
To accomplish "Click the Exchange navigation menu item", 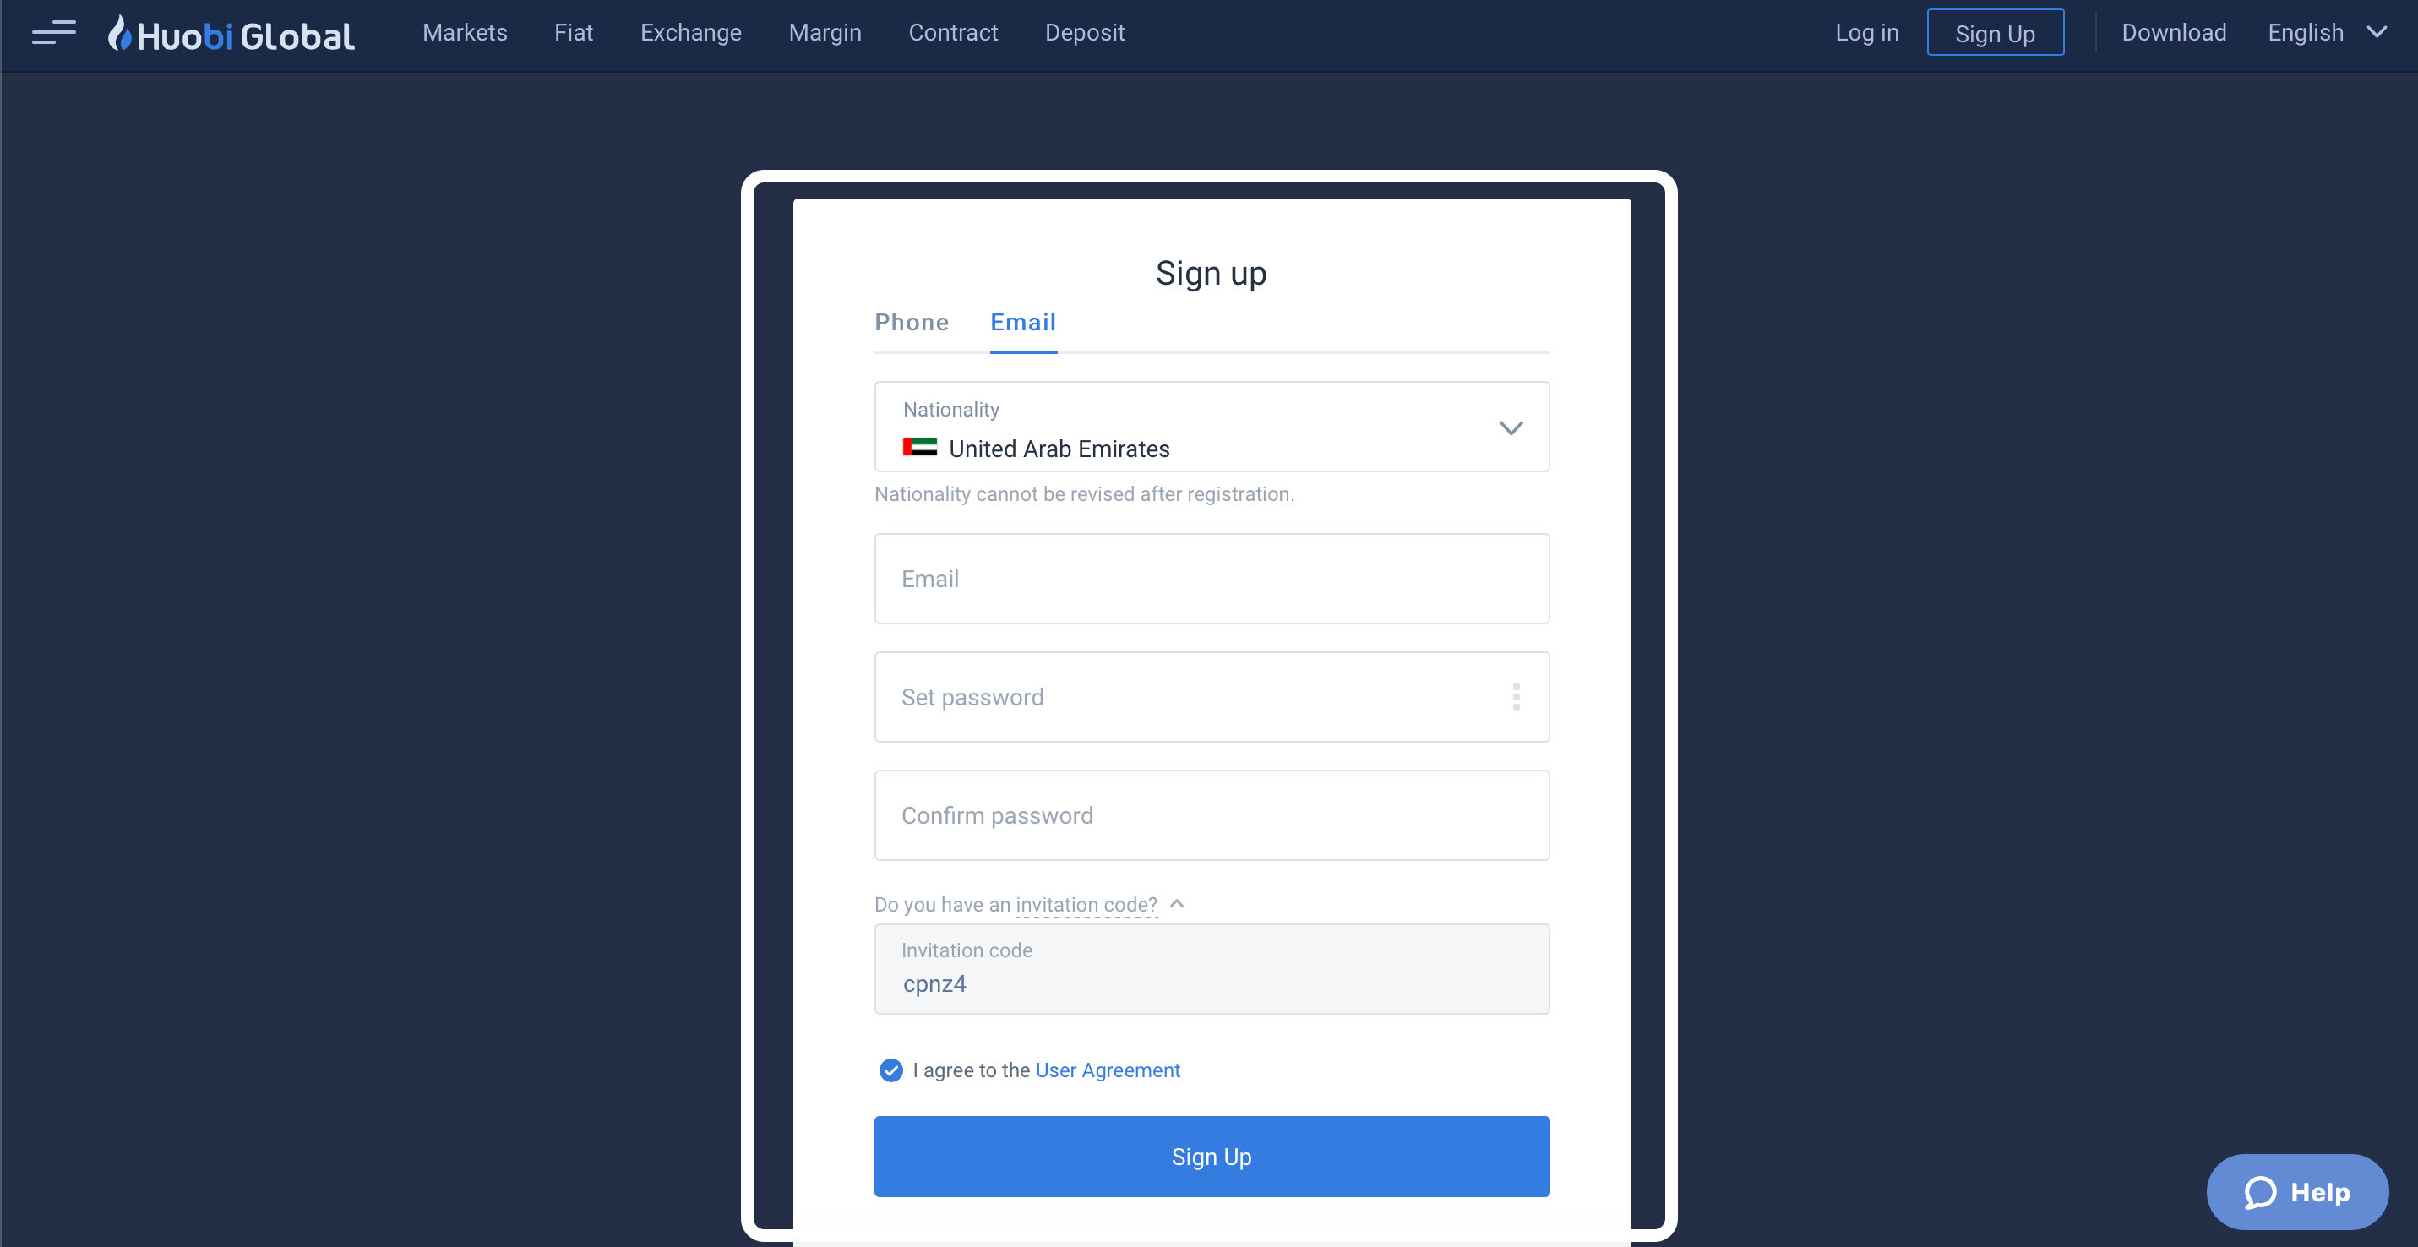I will pyautogui.click(x=690, y=32).
